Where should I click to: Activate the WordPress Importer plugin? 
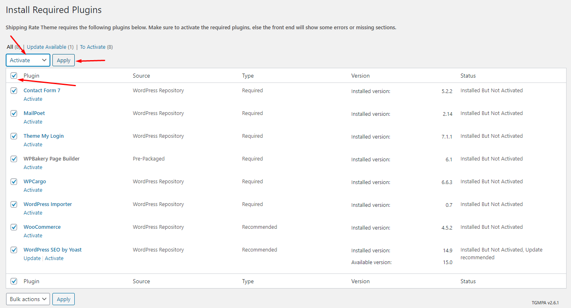33,213
